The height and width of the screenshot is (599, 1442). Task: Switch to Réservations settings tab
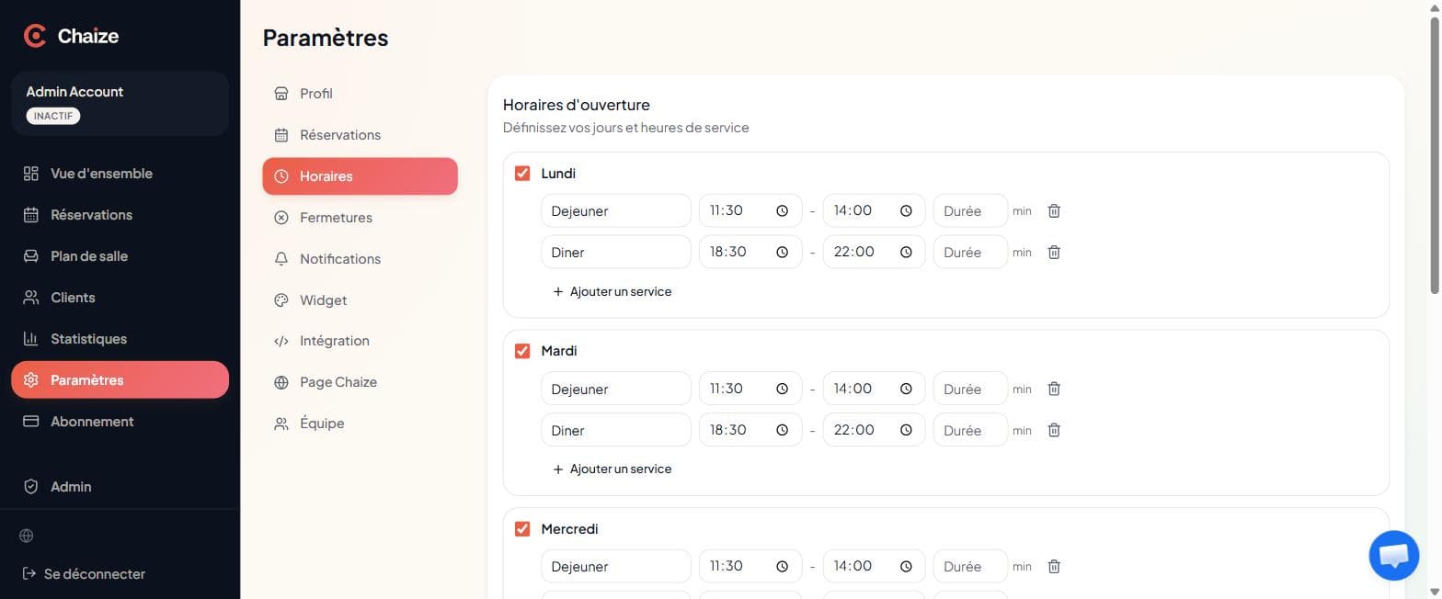tap(360, 135)
